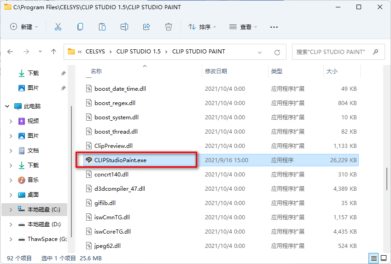Click the Rename icon in toolbar
Viewport: 391px width, 264px height.
click(124, 27)
